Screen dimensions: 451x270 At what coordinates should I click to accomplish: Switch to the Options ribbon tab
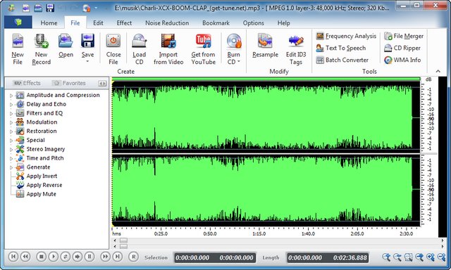[x=253, y=23]
